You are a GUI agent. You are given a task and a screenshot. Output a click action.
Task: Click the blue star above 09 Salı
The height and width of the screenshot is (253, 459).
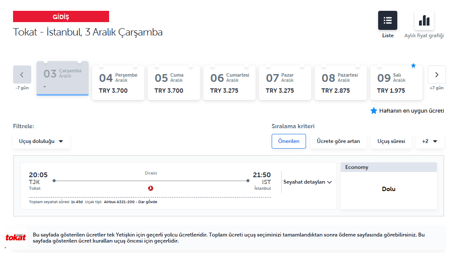pyautogui.click(x=413, y=66)
